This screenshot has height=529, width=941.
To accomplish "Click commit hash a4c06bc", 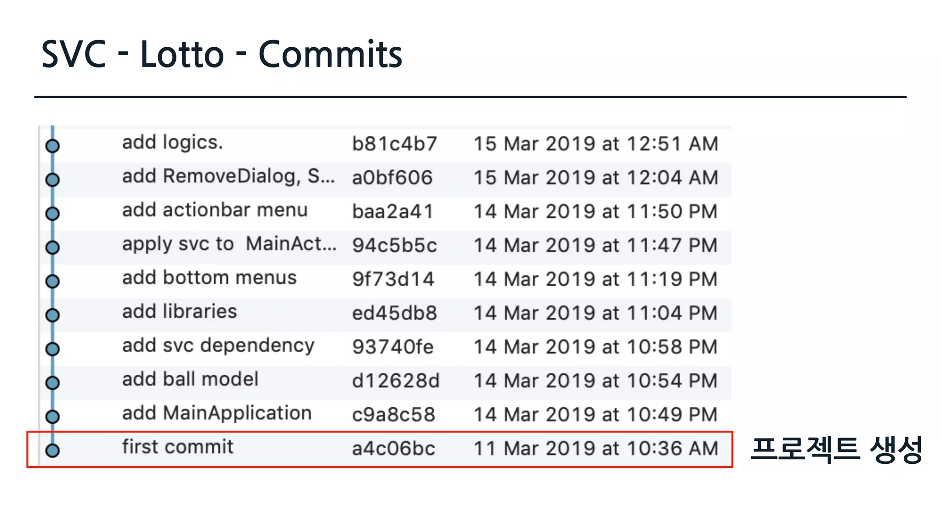I will coord(393,449).
